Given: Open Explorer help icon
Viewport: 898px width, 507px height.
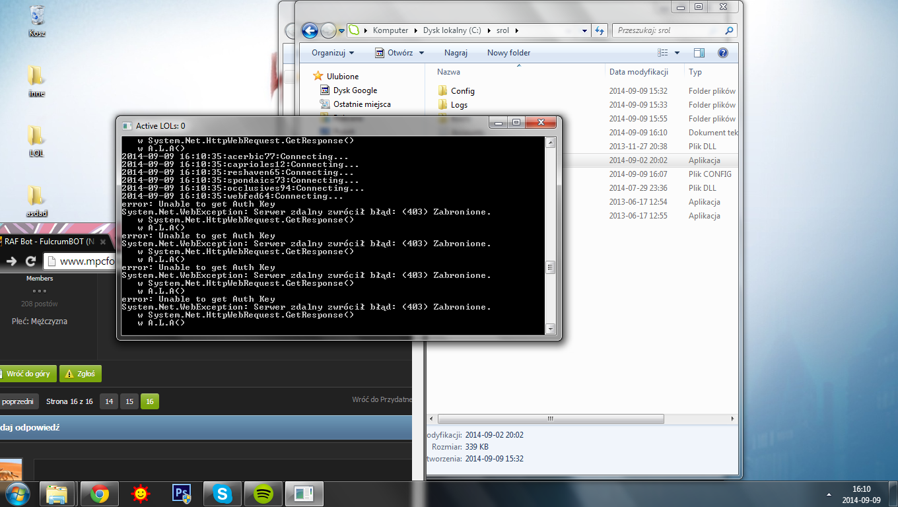Looking at the screenshot, I should 723,53.
